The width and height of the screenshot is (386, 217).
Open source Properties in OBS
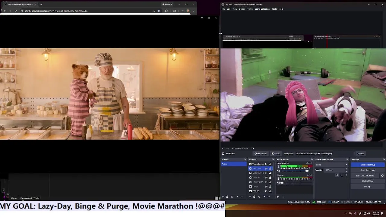[261, 153]
